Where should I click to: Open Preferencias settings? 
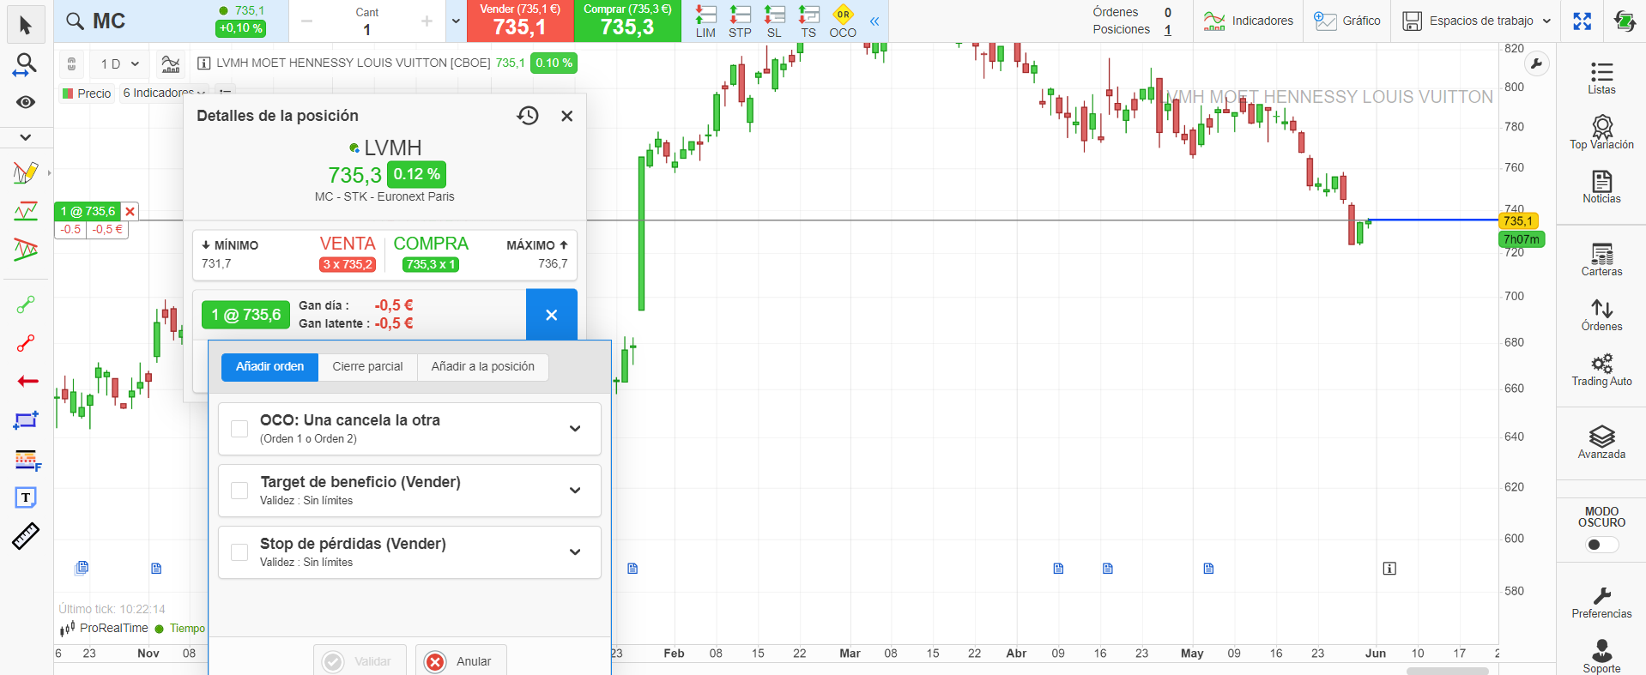click(x=1601, y=602)
